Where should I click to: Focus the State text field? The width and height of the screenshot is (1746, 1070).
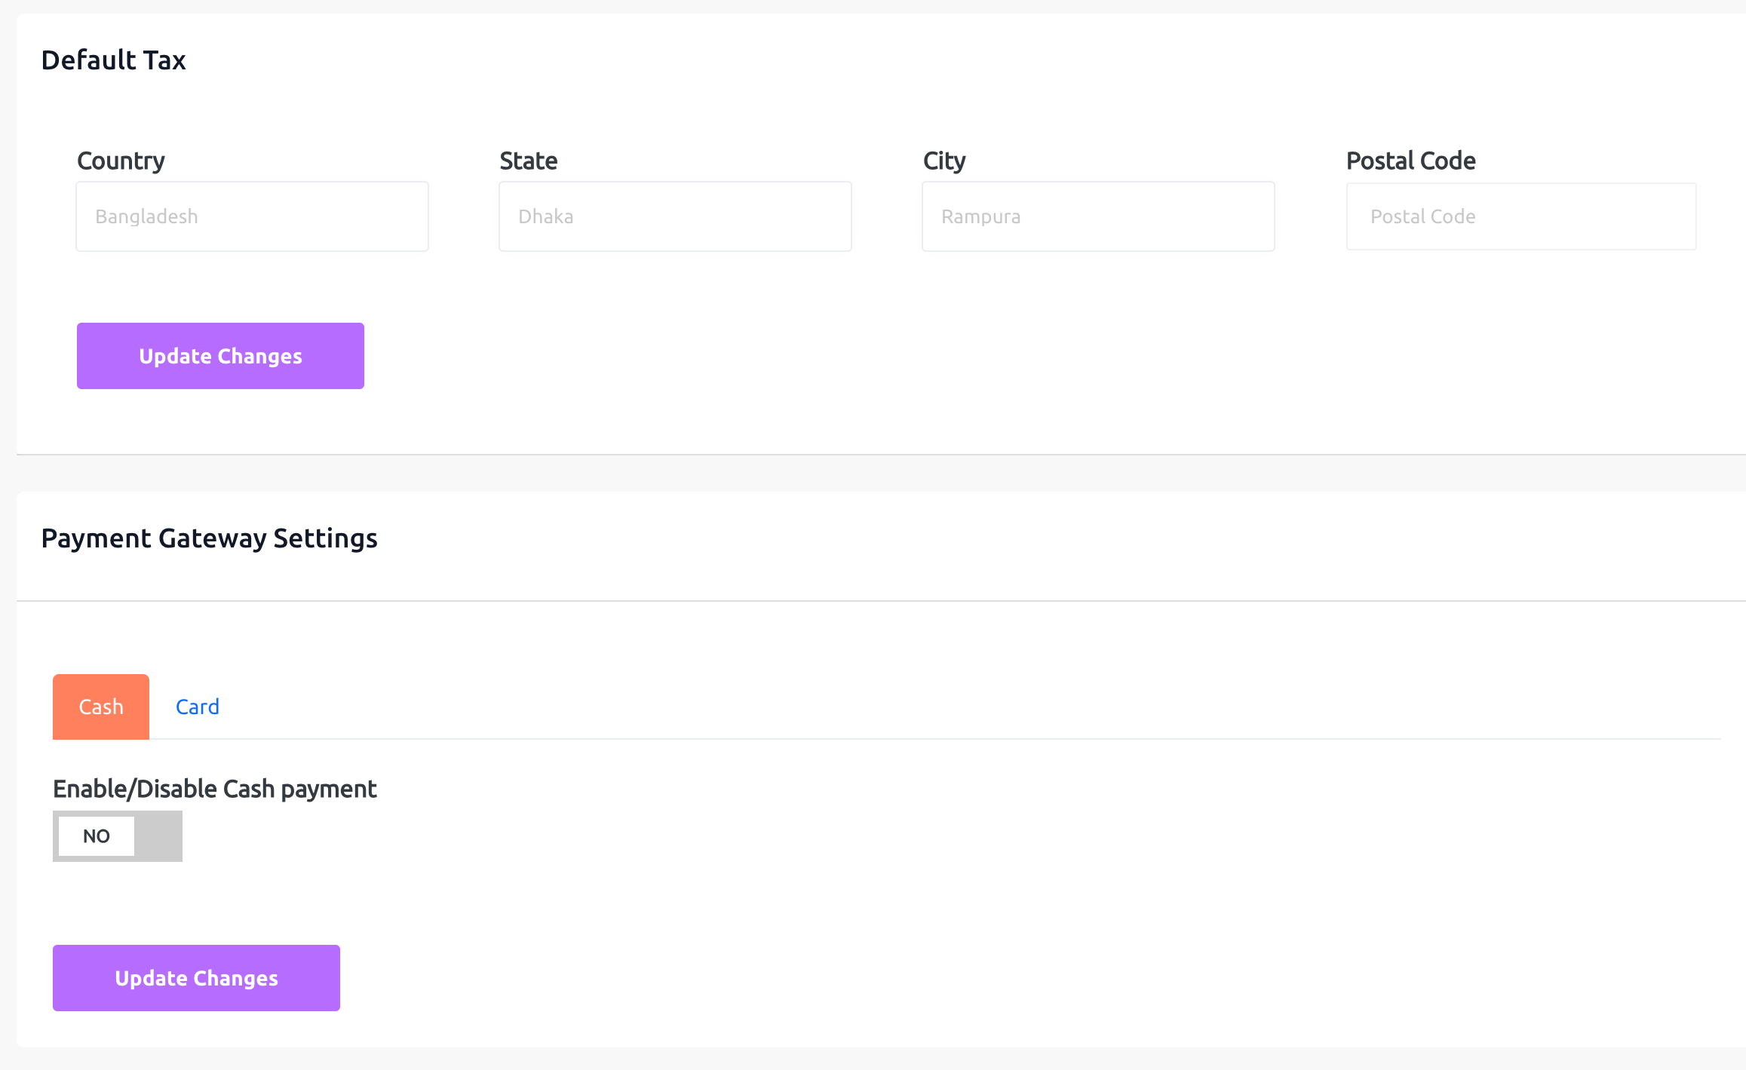coord(675,216)
